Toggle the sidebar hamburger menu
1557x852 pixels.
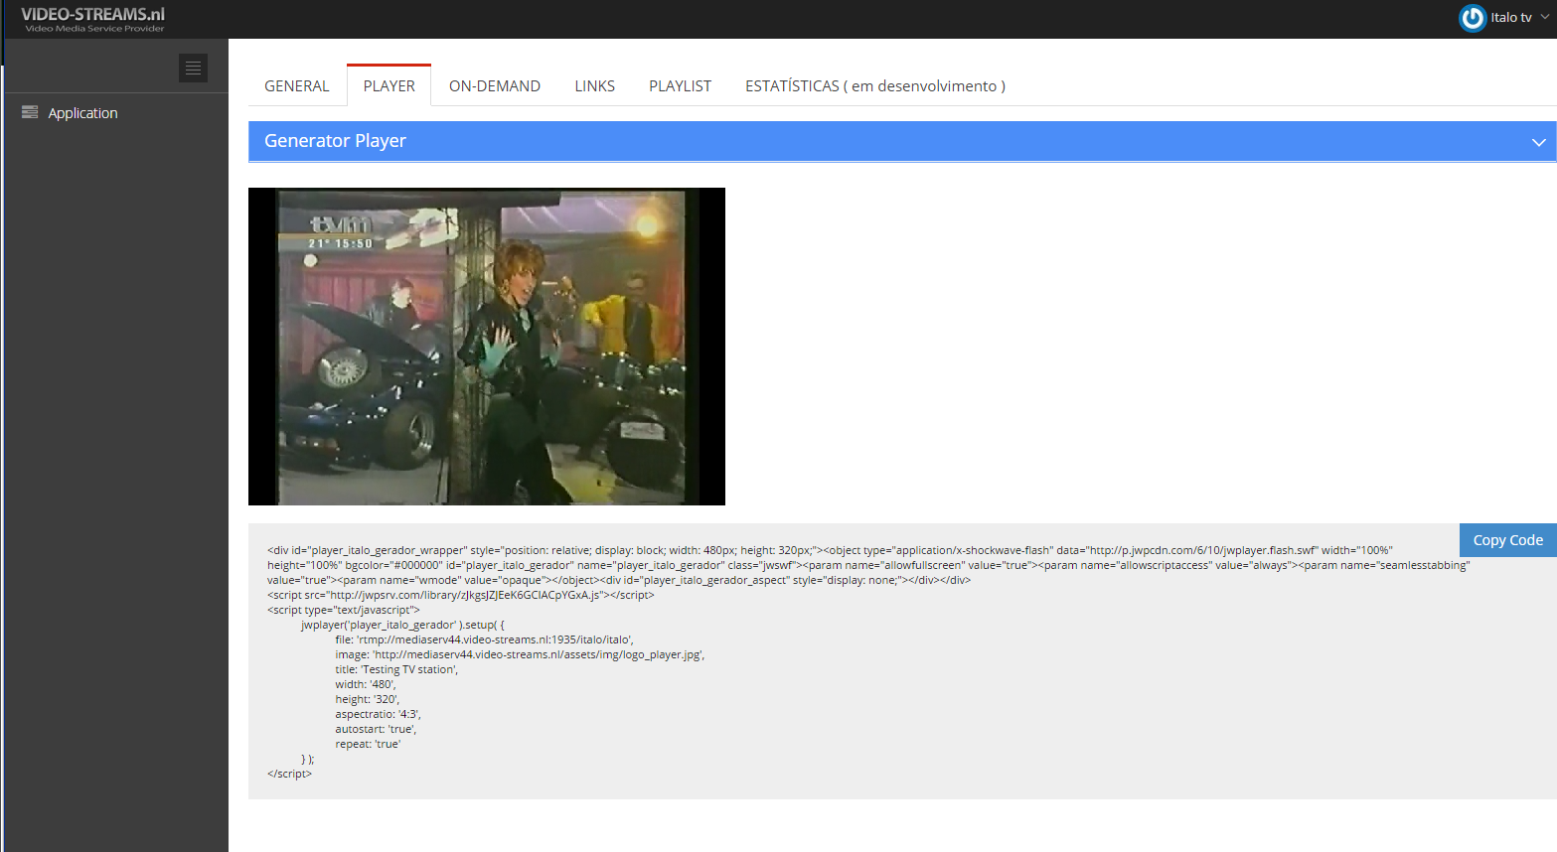(193, 68)
